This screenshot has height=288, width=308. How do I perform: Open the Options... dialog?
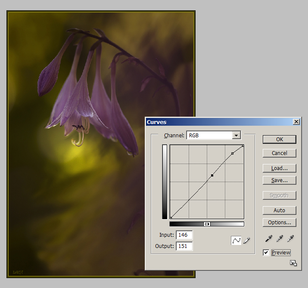[279, 223]
